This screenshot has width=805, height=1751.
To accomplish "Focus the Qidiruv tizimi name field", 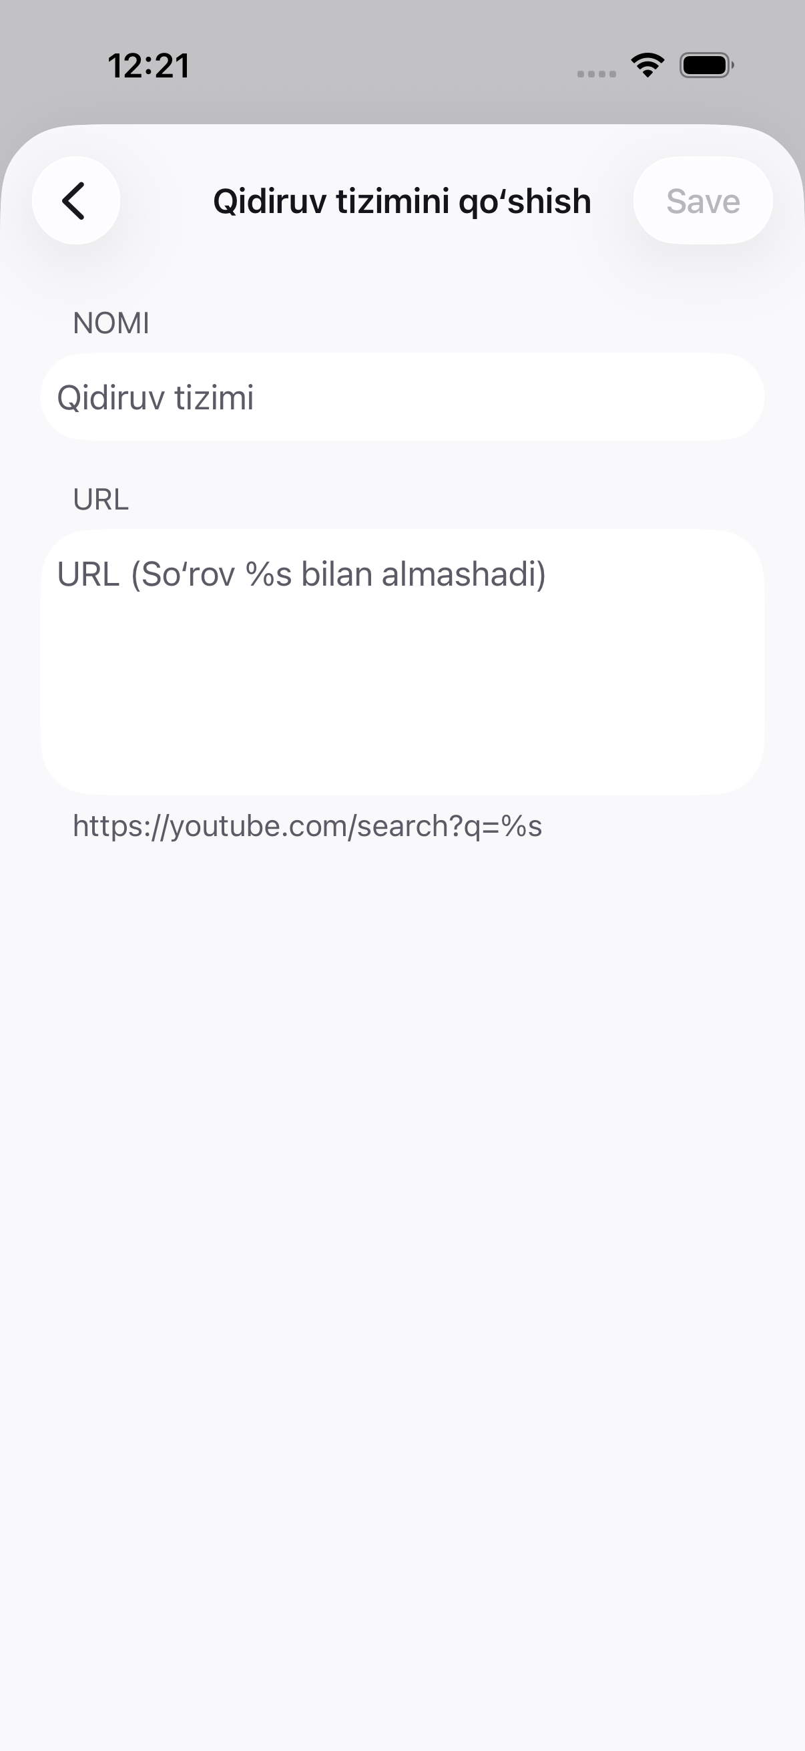I will (x=402, y=397).
